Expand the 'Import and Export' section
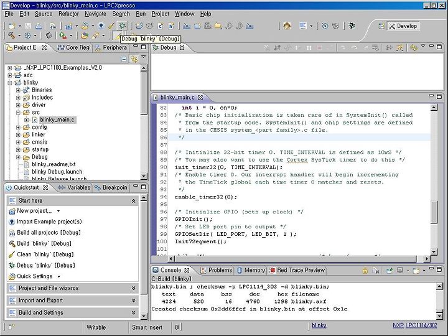Viewport: 448px width, 336px height. click(x=133, y=301)
